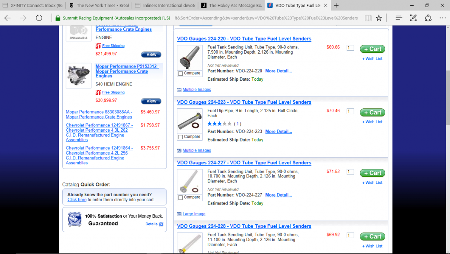Add VDO 224-228 to Wish List
This screenshot has height=254, width=450.
(372, 246)
